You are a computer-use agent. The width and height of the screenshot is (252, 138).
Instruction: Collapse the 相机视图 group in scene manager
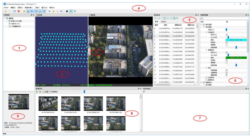[x=201, y=25]
